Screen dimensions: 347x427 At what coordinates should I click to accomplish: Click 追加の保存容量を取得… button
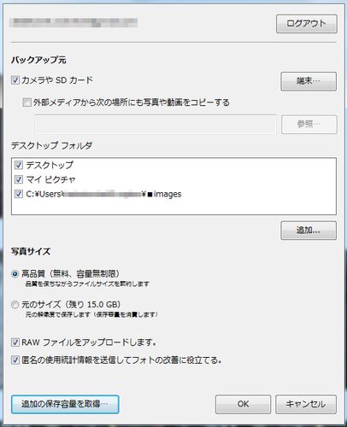click(65, 404)
